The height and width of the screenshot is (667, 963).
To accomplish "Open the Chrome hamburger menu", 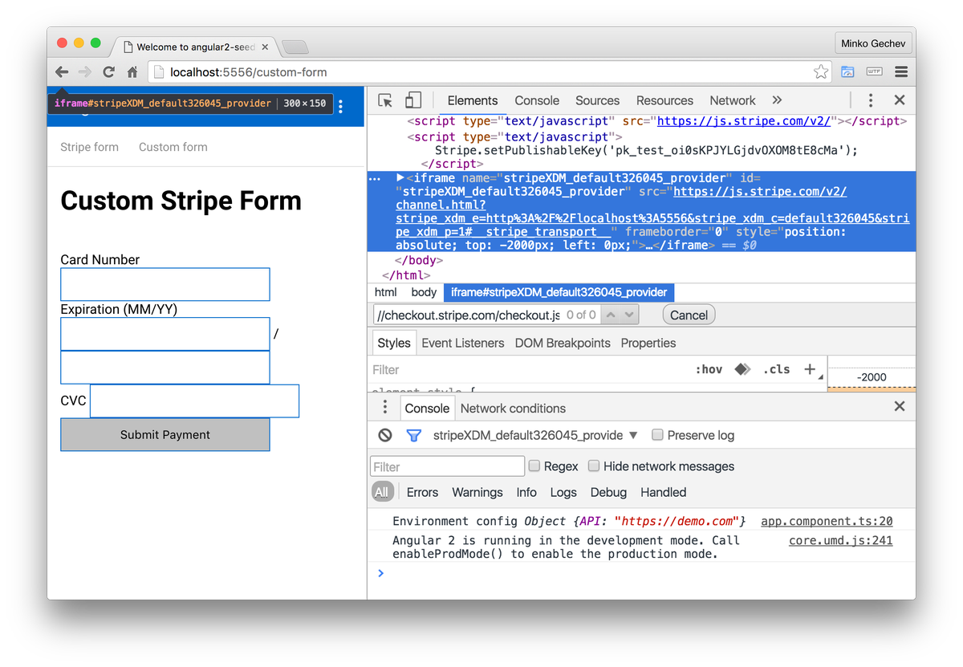I will click(901, 72).
